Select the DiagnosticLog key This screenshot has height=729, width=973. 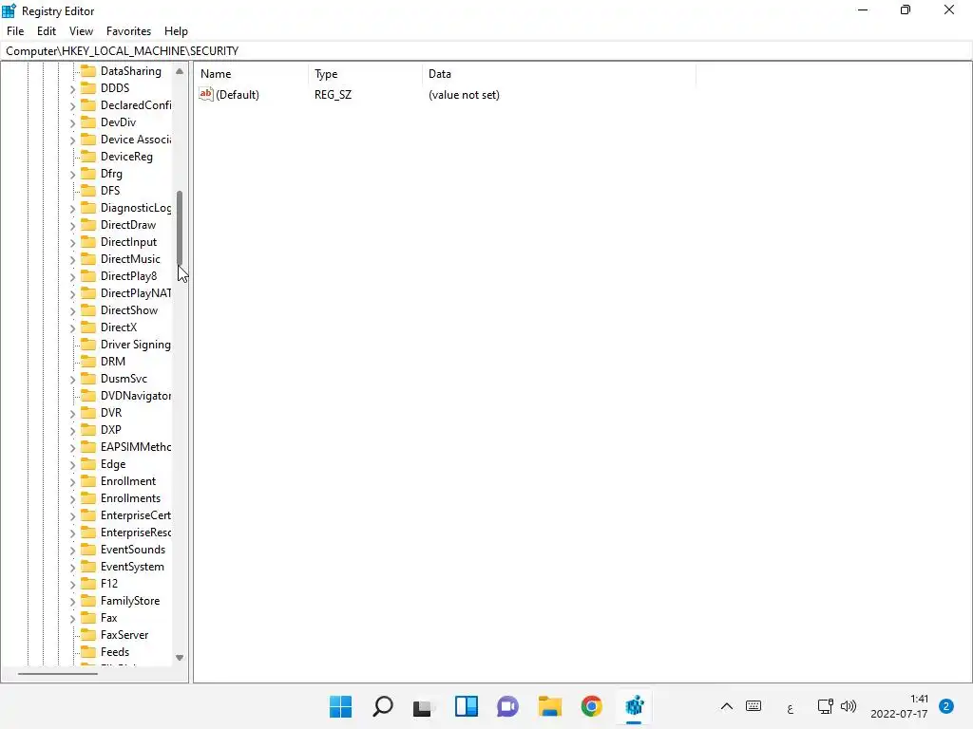(x=136, y=208)
